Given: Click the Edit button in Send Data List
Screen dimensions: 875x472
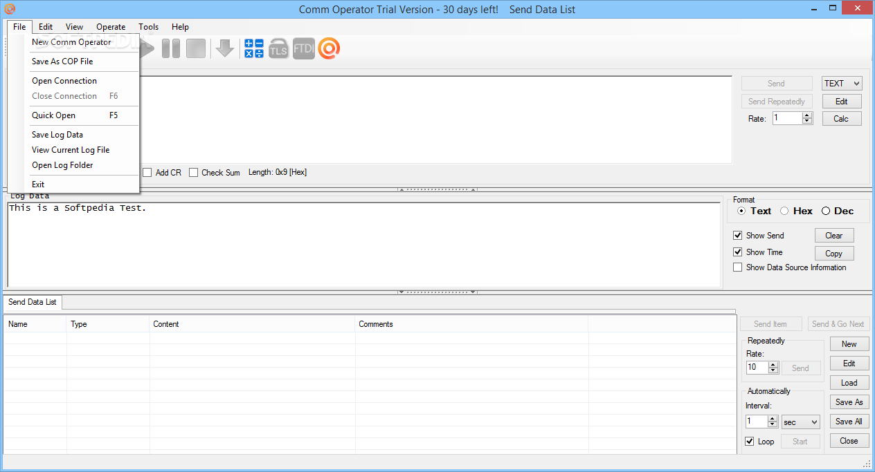Looking at the screenshot, I should tap(849, 364).
